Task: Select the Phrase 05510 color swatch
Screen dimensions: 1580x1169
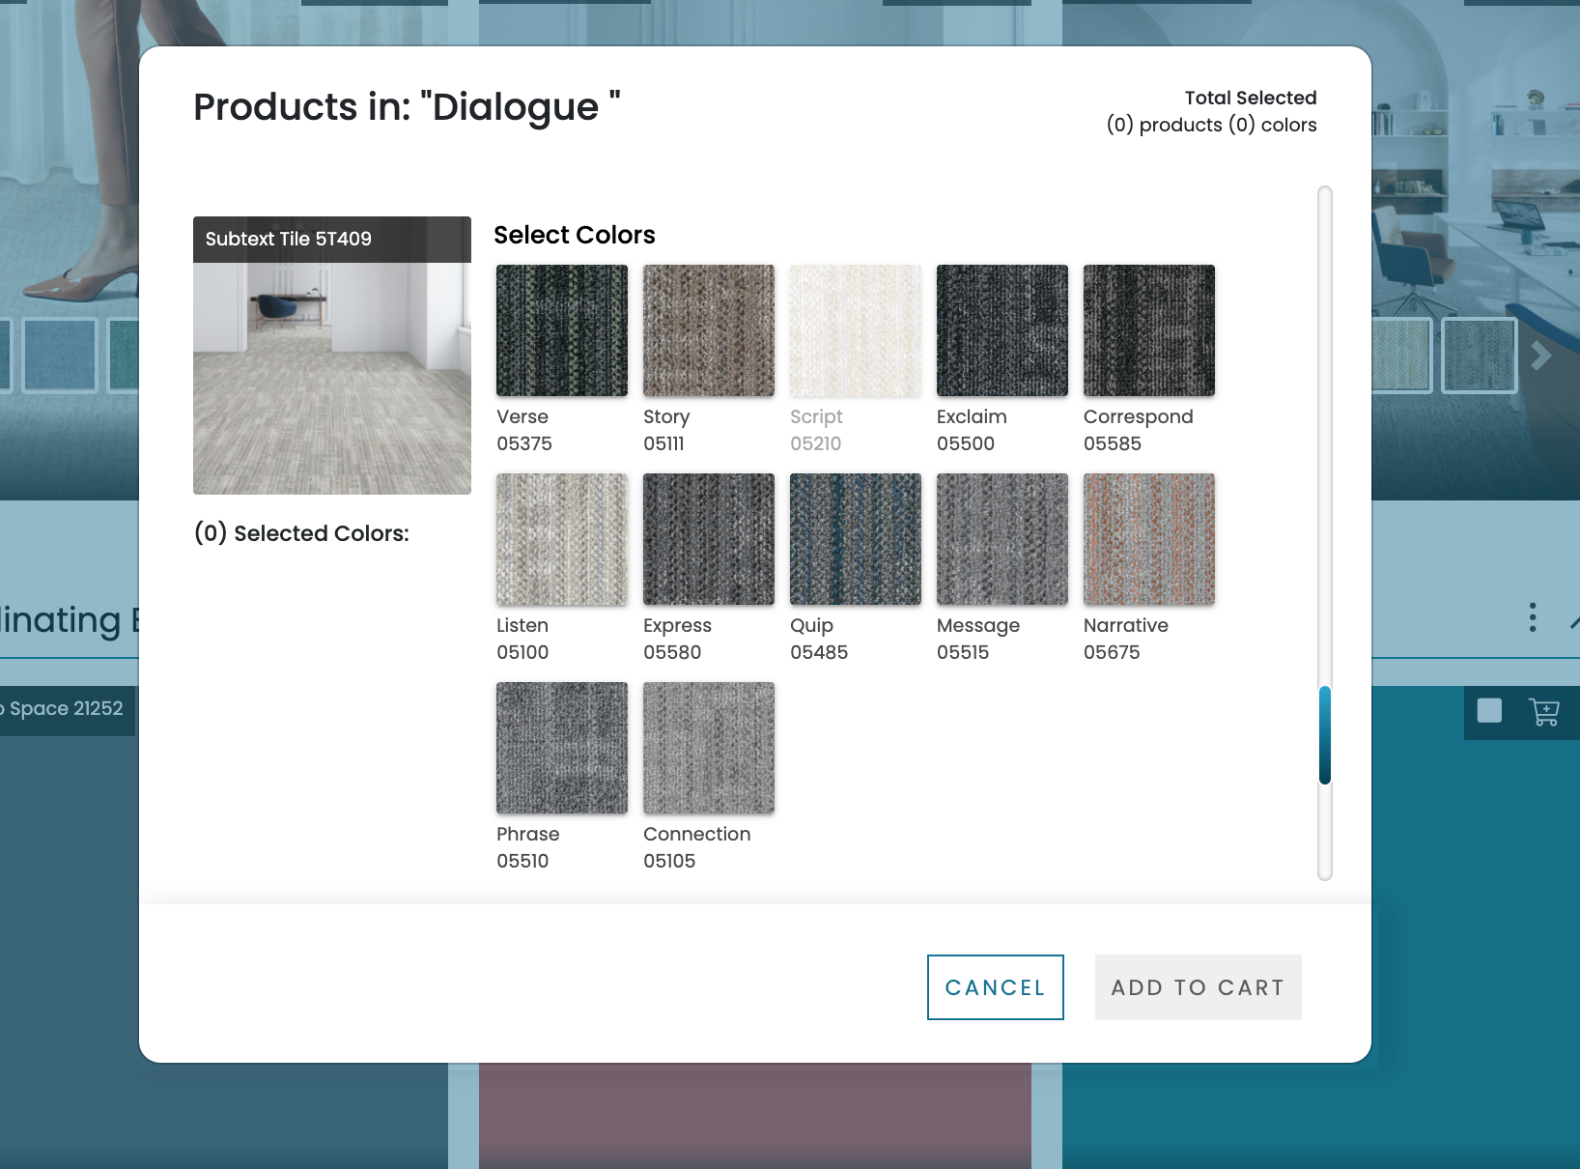Action: click(x=561, y=747)
